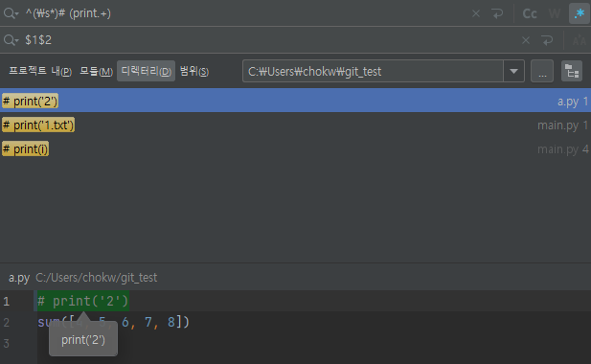Select the # print('1.txt') result row
Screen dimensions: 591x364
point(295,125)
